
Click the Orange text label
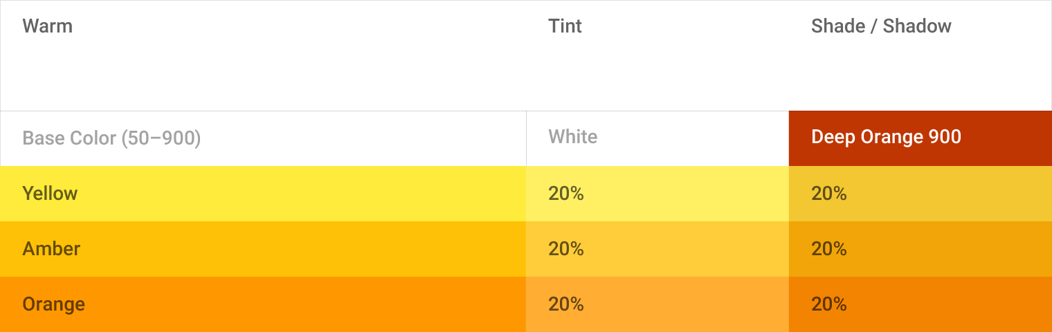pos(53,304)
